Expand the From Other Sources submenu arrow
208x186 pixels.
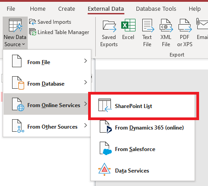click(x=85, y=125)
